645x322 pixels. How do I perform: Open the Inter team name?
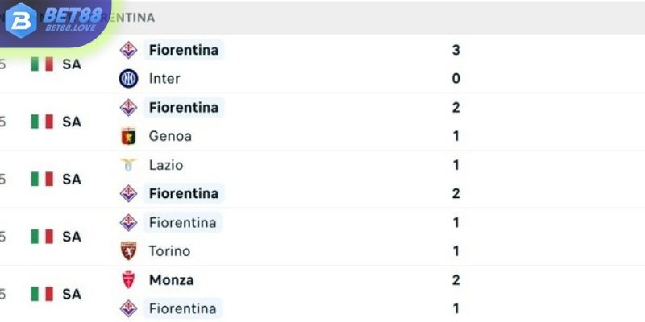164,78
